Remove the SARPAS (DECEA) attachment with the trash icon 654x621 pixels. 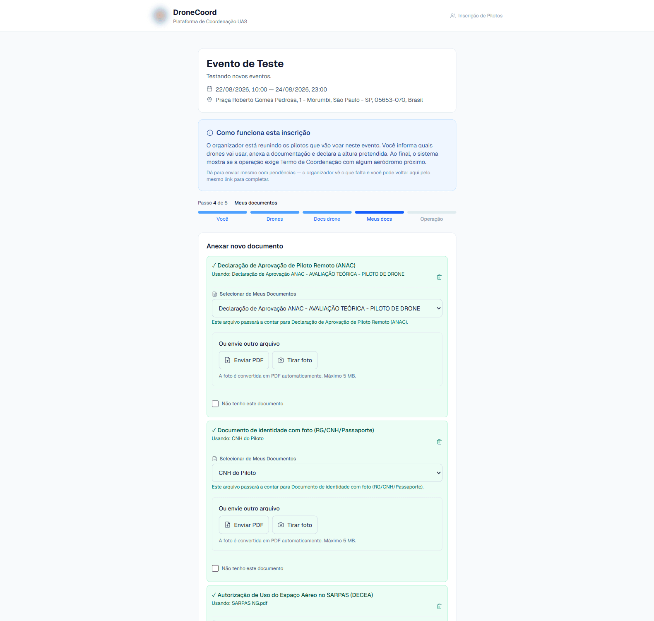click(439, 606)
